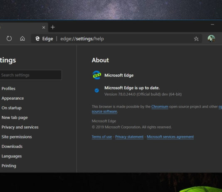Open Site permissions settings
The width and height of the screenshot is (222, 192).
pos(17,137)
